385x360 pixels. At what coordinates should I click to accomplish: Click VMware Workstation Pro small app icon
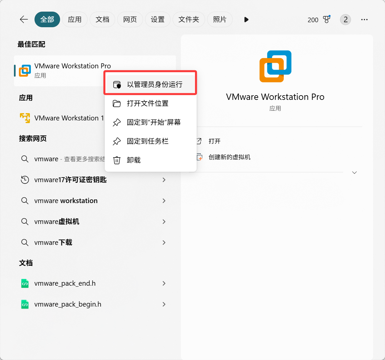(x=25, y=71)
